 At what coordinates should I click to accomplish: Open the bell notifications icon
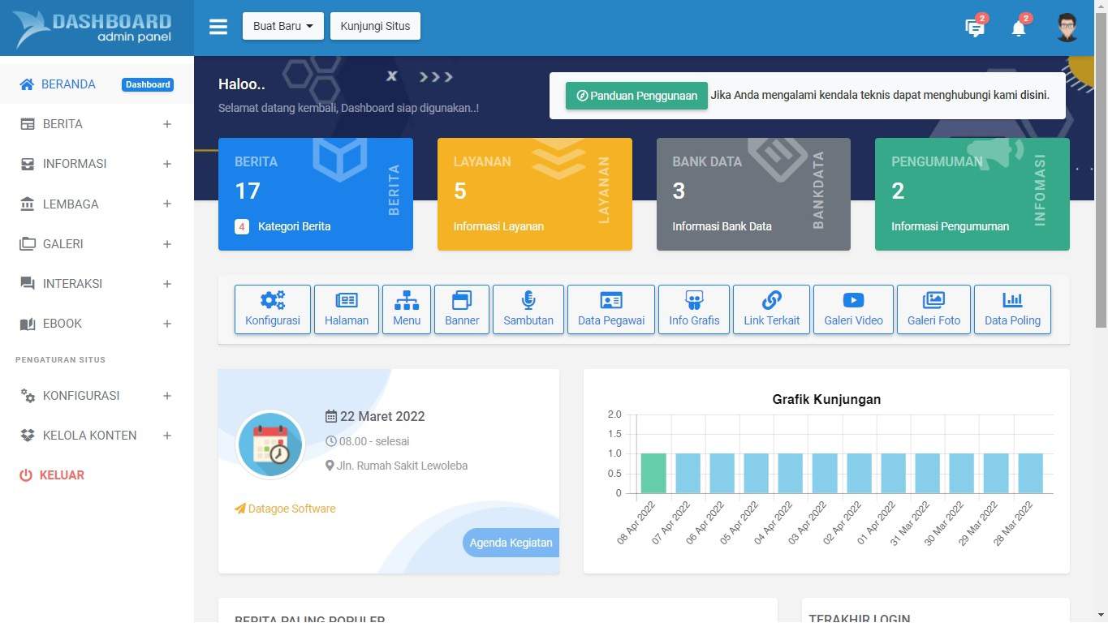pos(1018,27)
